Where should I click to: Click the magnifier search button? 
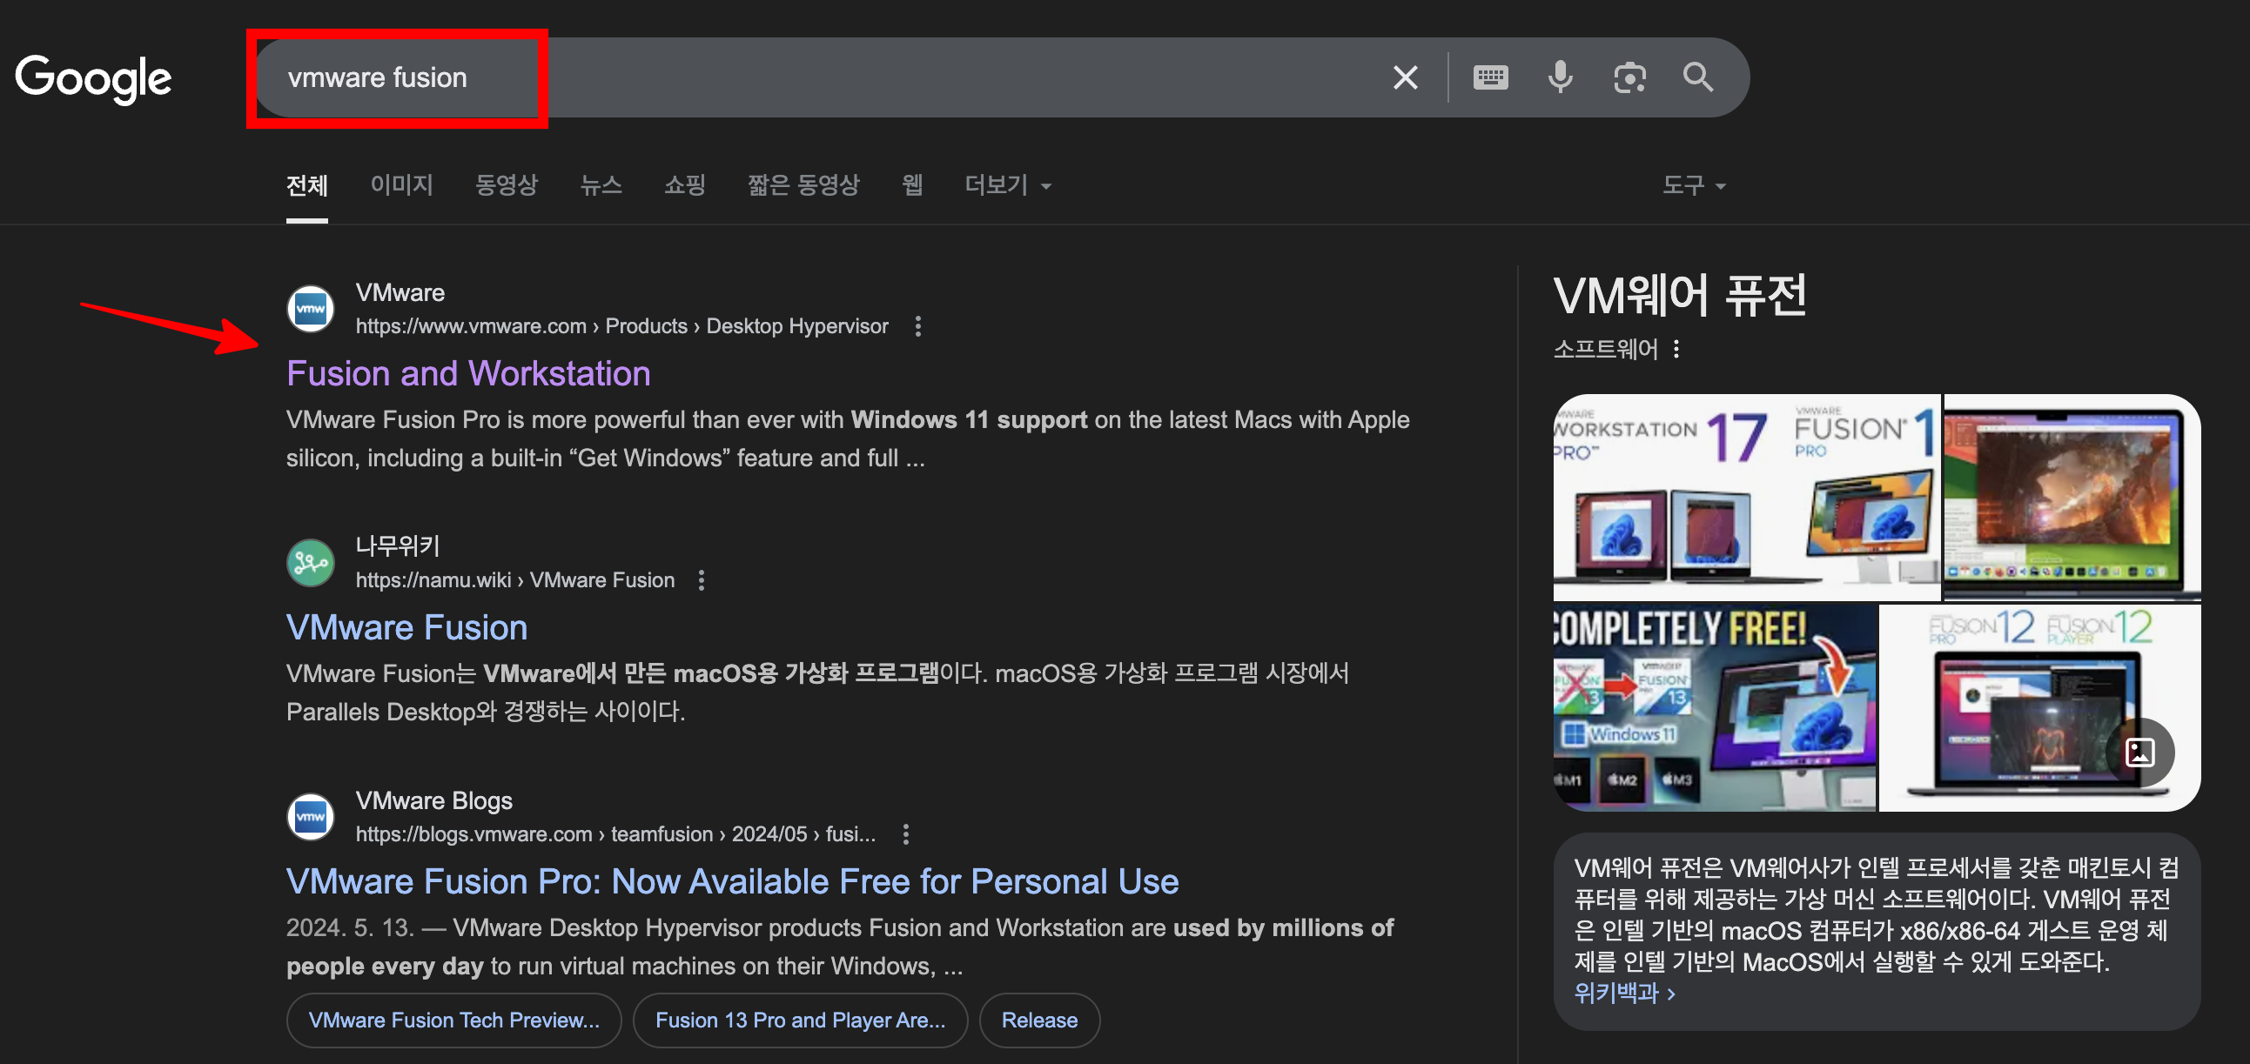(1698, 77)
